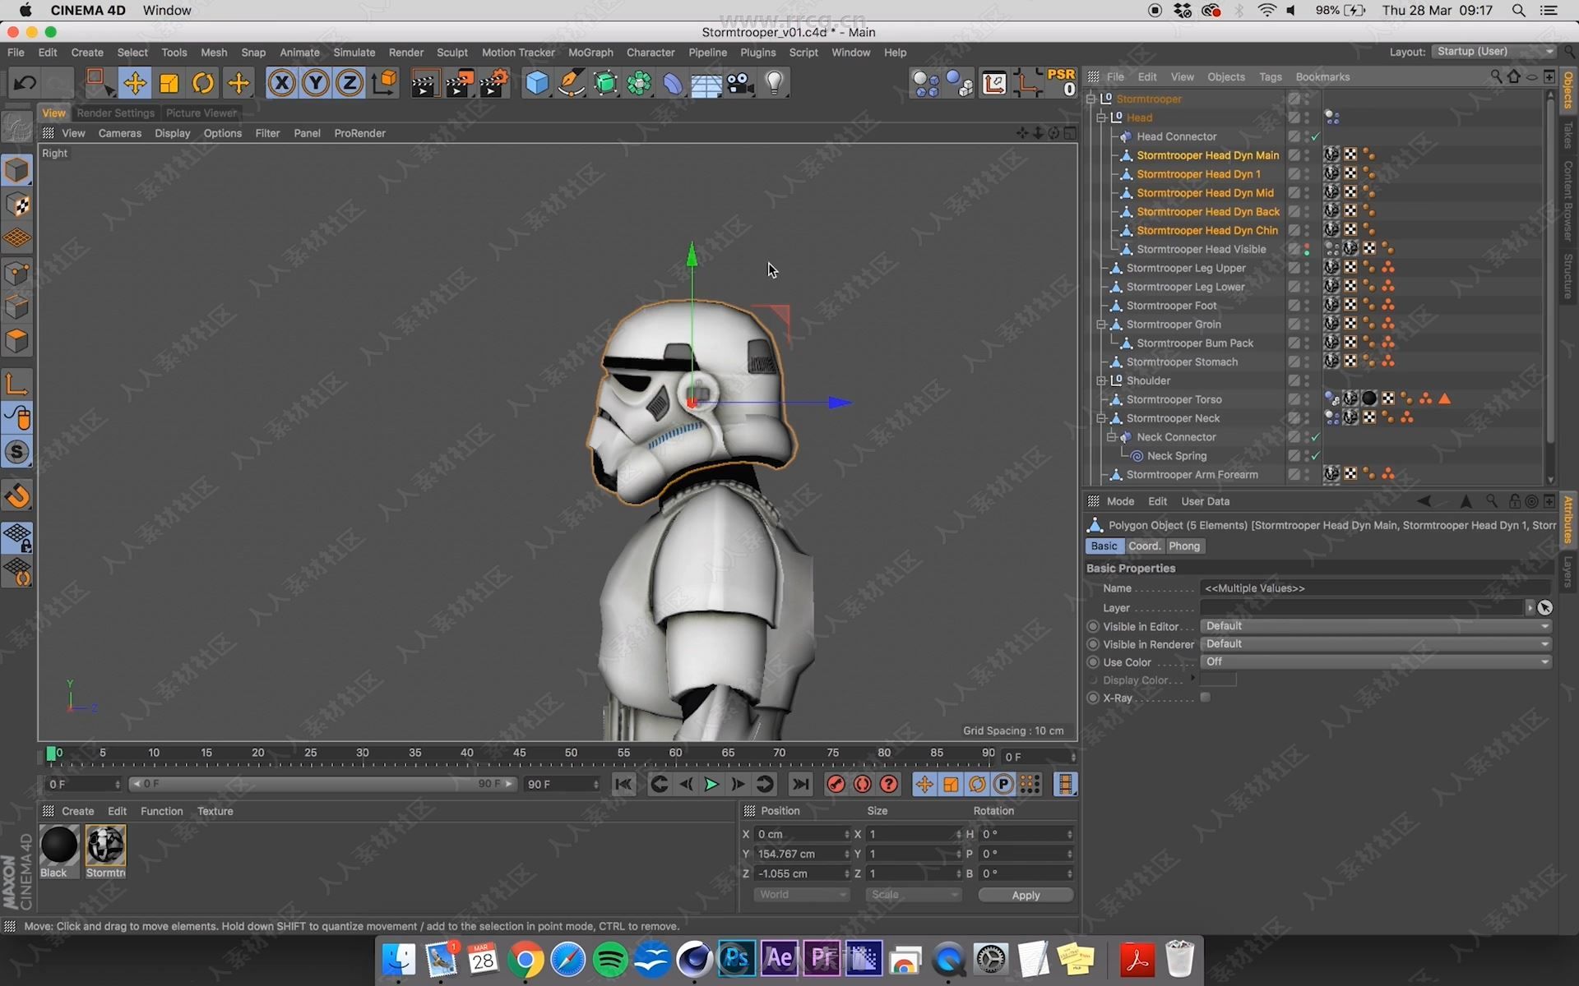Go to start of animation

click(x=623, y=785)
